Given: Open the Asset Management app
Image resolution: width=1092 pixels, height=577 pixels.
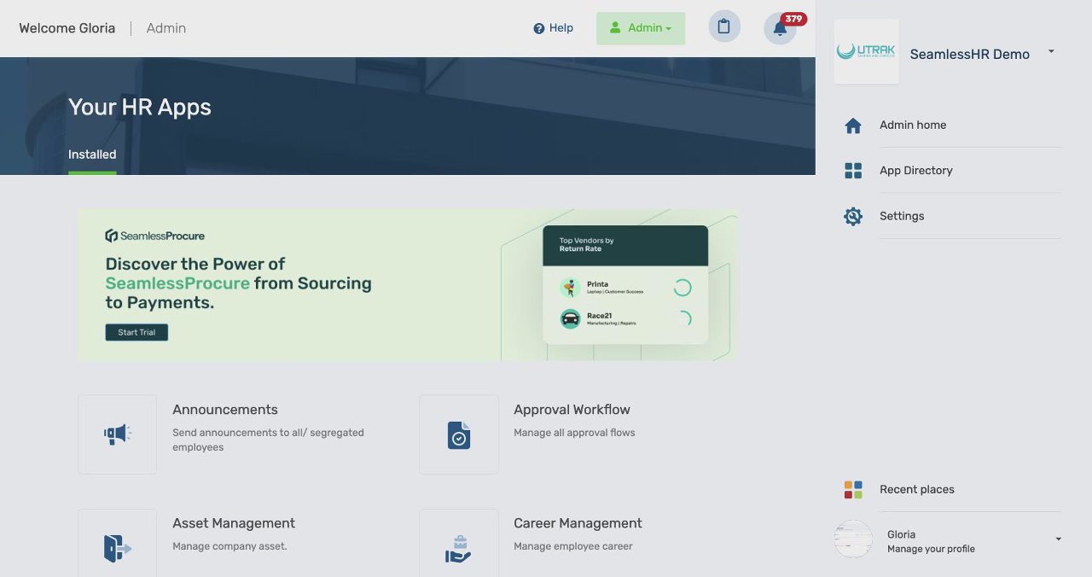Looking at the screenshot, I should [x=234, y=523].
